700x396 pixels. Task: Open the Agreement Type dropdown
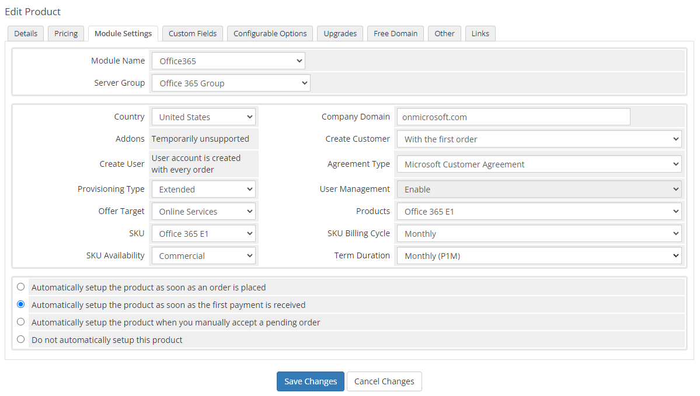point(539,164)
